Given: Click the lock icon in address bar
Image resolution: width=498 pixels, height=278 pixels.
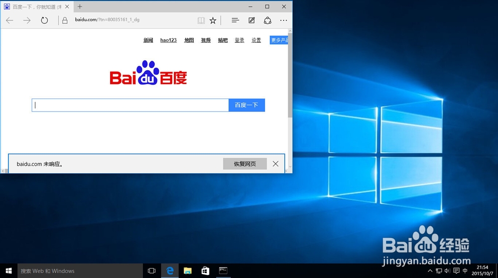Looking at the screenshot, I should 65,20.
